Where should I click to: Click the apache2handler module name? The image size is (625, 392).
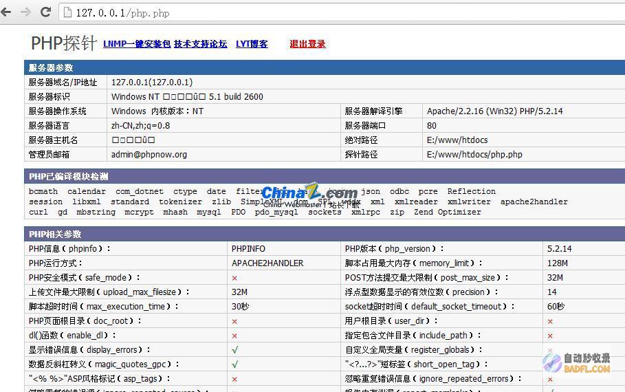coord(534,202)
